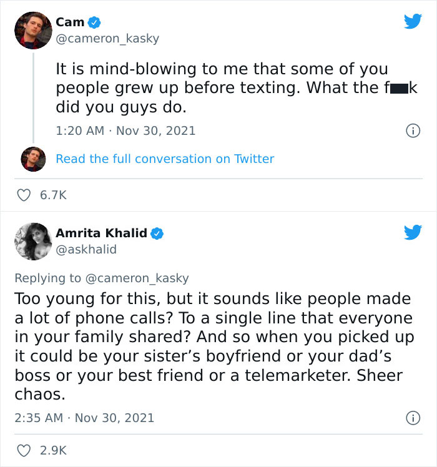The image size is (437, 467).
Task: Like Cam's tweet with the heart icon
Action: click(23, 195)
